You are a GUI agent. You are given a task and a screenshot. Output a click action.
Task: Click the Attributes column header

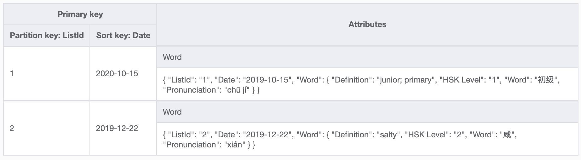point(367,25)
